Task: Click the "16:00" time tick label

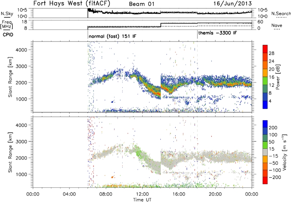Action: [x=179, y=194]
